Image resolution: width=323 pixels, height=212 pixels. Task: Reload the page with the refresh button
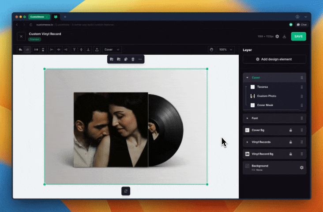pos(31,25)
